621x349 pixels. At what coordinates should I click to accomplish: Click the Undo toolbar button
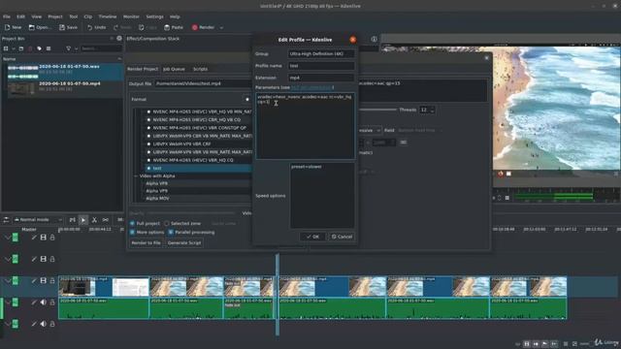point(97,27)
